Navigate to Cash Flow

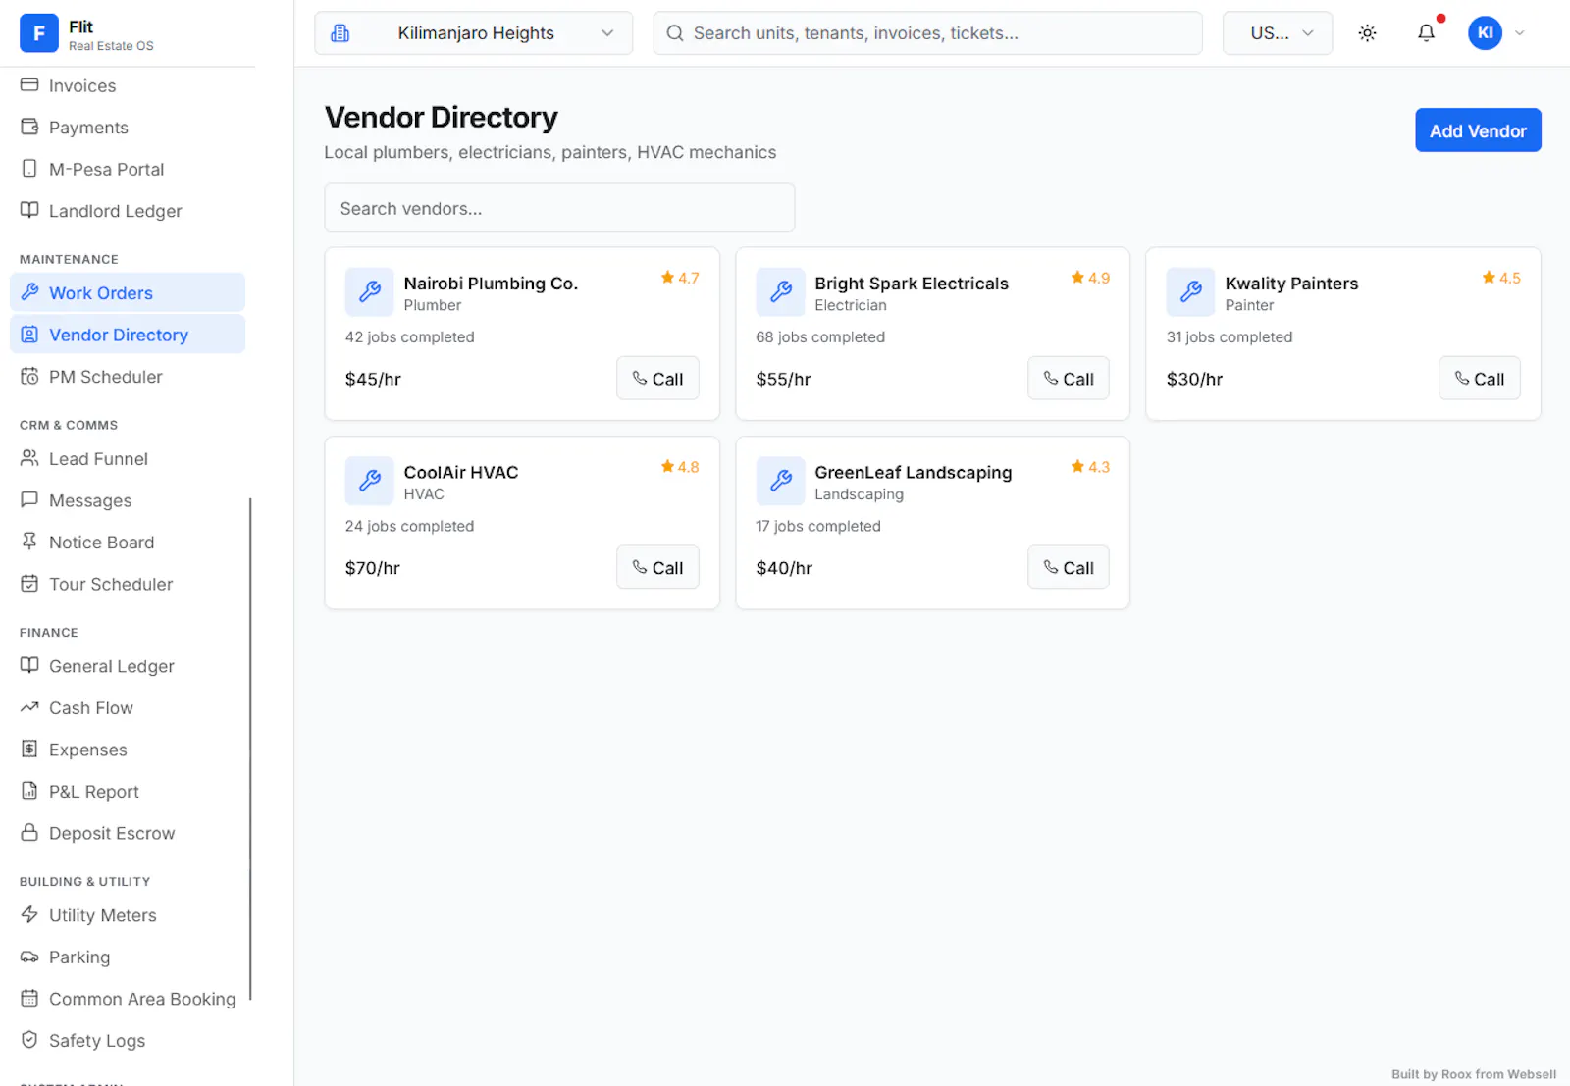pos(128,707)
